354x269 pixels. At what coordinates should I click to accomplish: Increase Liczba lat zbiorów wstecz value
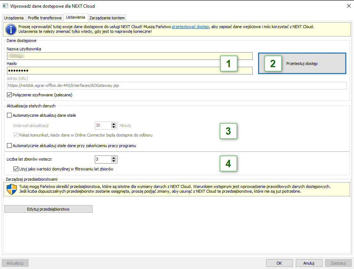point(114,158)
